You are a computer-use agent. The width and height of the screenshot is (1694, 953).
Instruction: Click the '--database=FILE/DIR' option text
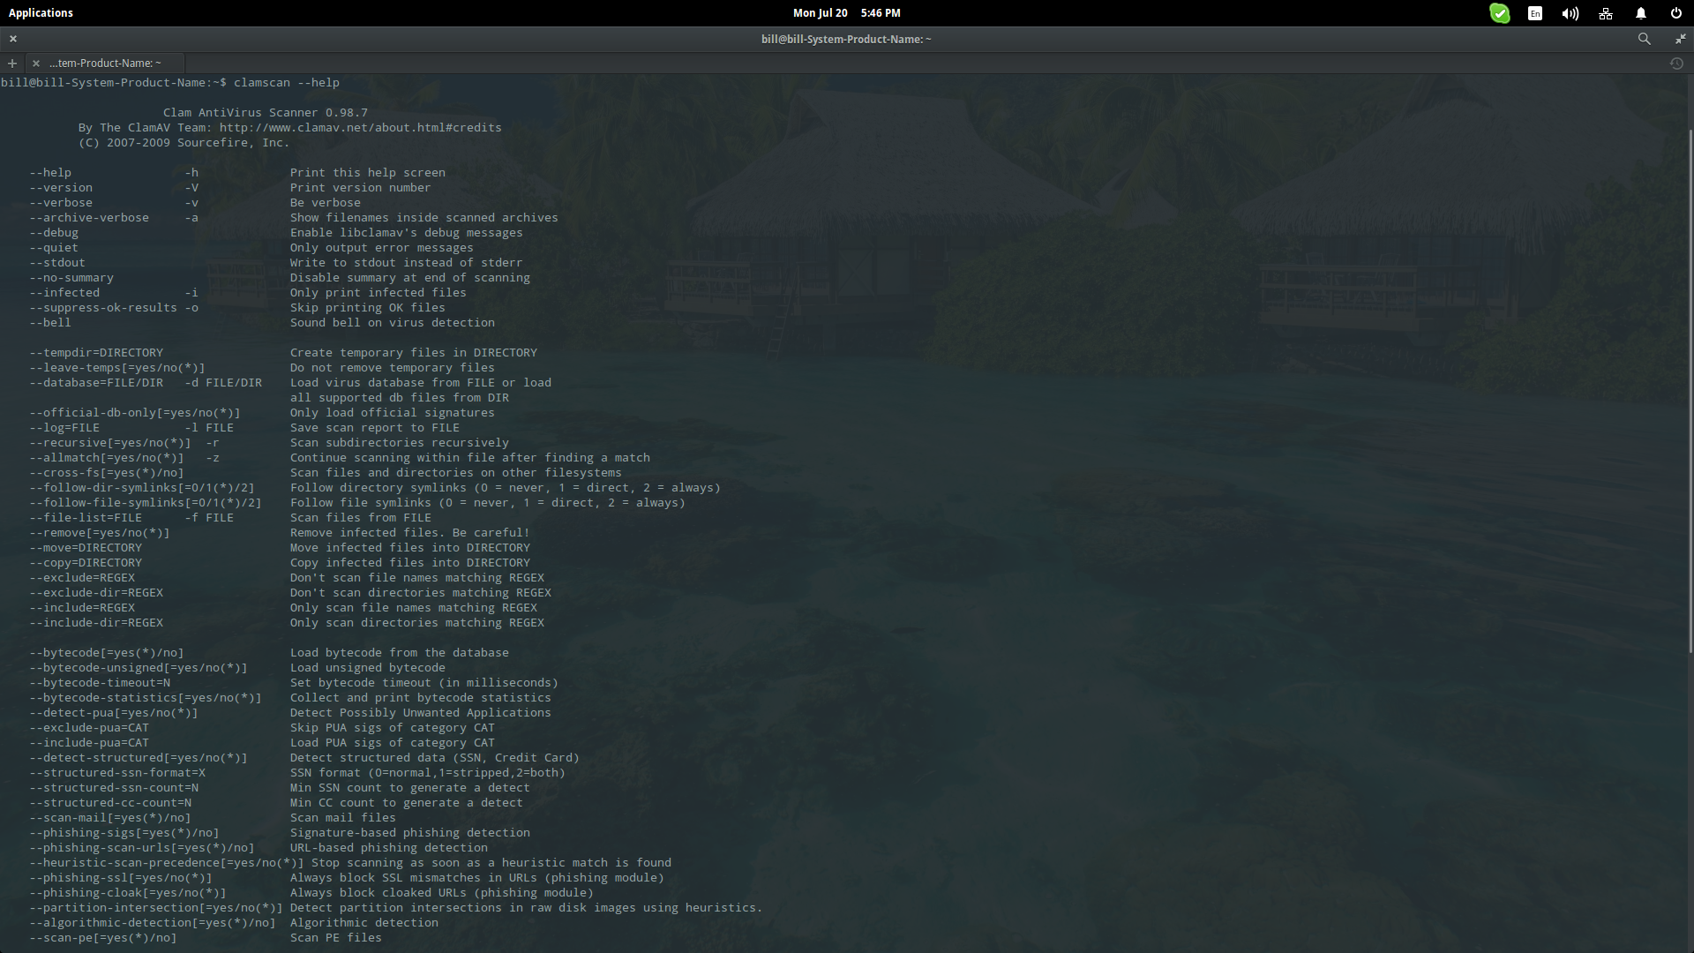[96, 383]
